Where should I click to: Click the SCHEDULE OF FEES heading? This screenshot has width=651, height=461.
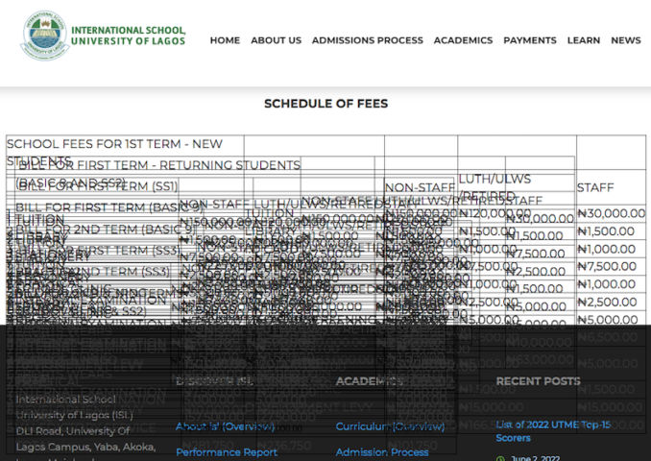click(325, 104)
